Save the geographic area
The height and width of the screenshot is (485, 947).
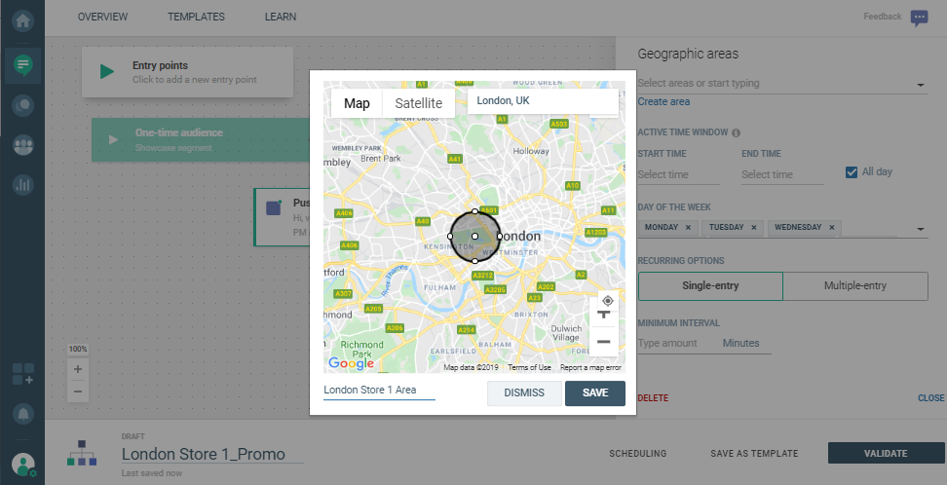tap(595, 393)
